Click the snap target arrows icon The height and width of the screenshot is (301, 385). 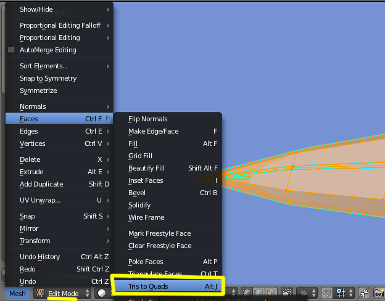(x=364, y=293)
